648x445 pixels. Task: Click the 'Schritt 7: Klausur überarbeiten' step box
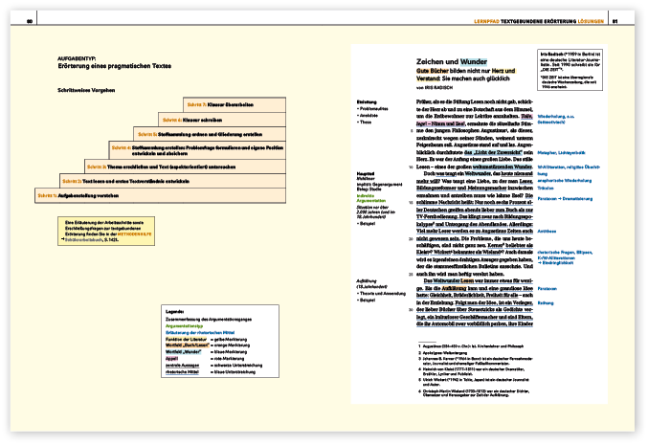click(x=254, y=102)
